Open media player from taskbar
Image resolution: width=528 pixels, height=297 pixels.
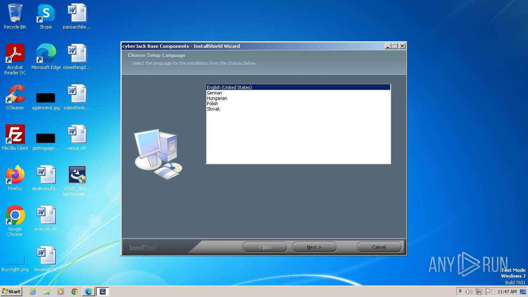pyautogui.click(x=61, y=292)
